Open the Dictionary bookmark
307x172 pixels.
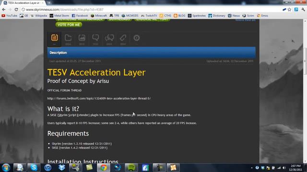coord(216,16)
